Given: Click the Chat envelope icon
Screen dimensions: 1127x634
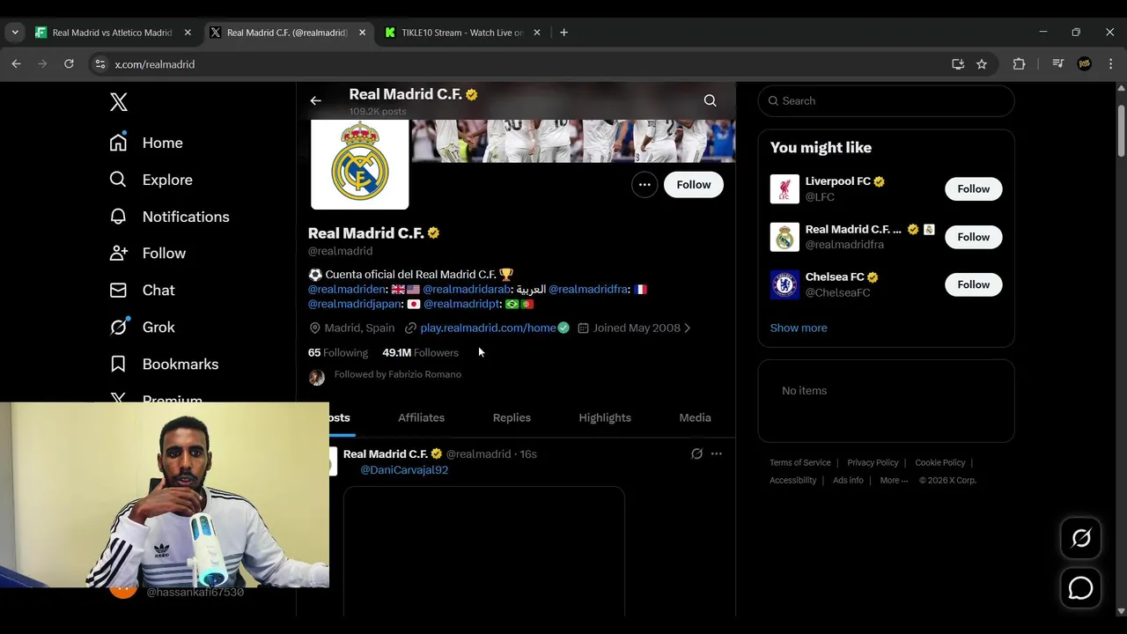Looking at the screenshot, I should [118, 291].
